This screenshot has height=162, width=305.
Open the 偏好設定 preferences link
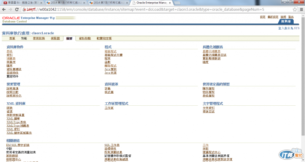coord(273,17)
